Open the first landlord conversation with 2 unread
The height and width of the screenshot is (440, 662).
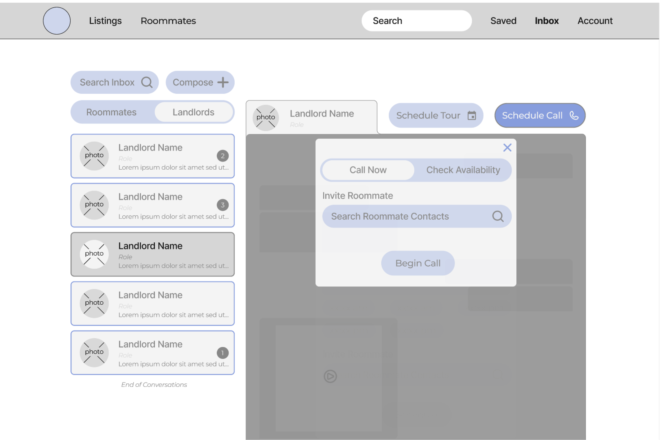(153, 156)
